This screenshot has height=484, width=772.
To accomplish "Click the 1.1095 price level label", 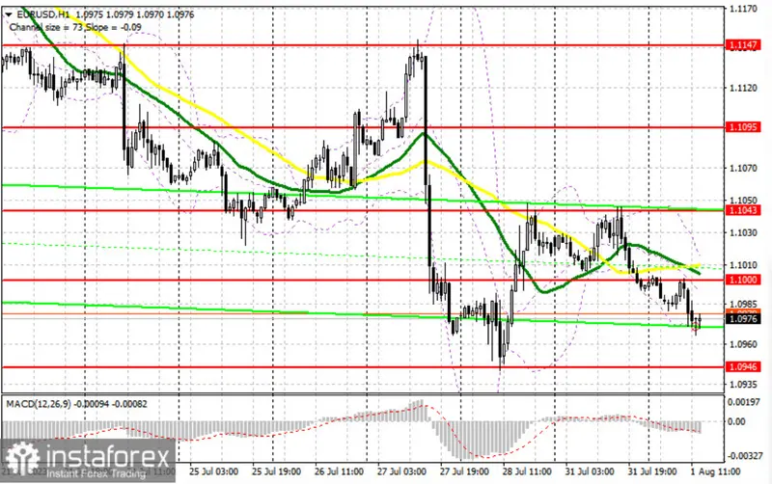I will [x=743, y=127].
